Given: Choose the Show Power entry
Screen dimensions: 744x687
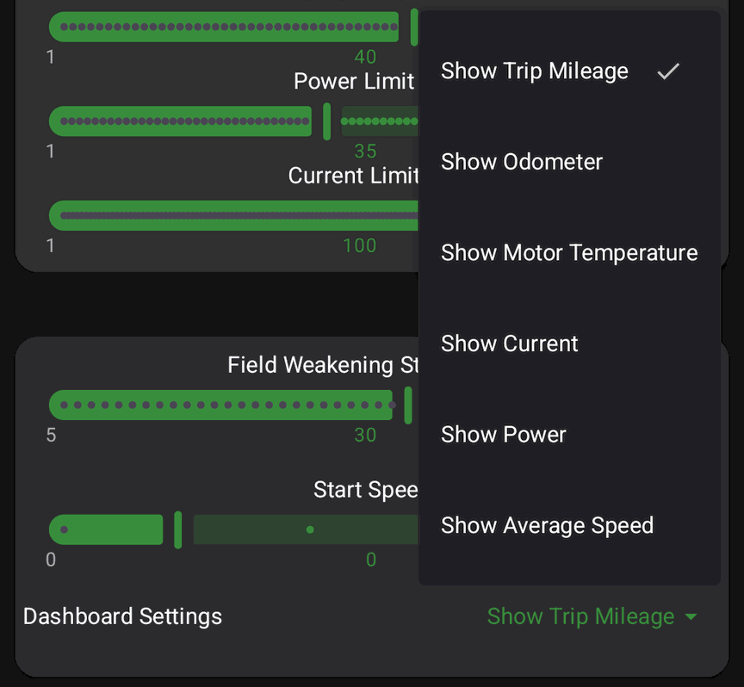Looking at the screenshot, I should [569, 434].
